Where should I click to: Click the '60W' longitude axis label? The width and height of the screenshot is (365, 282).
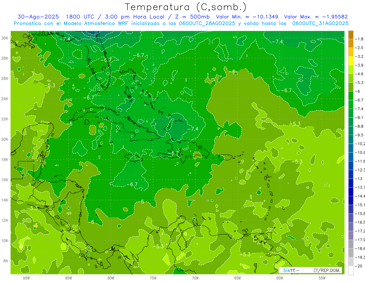pyautogui.click(x=280, y=278)
